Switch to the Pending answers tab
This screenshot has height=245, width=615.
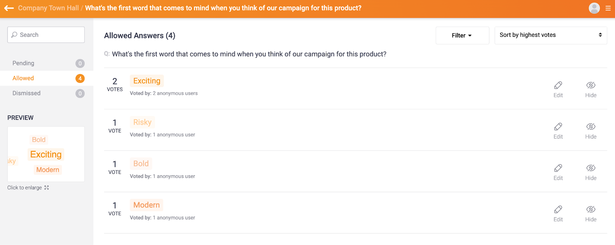coord(23,63)
